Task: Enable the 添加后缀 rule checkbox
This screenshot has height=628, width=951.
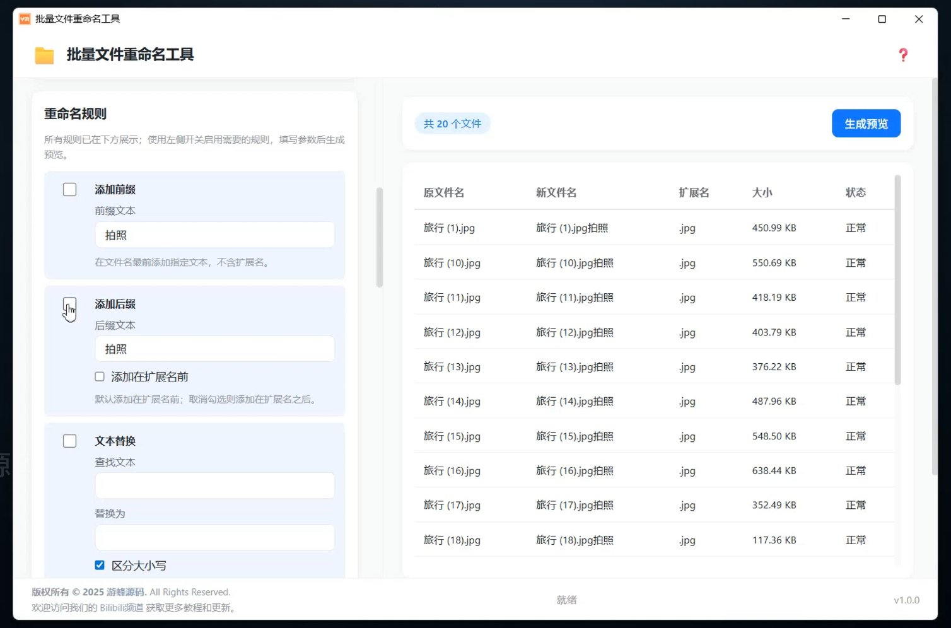Action: pos(70,305)
